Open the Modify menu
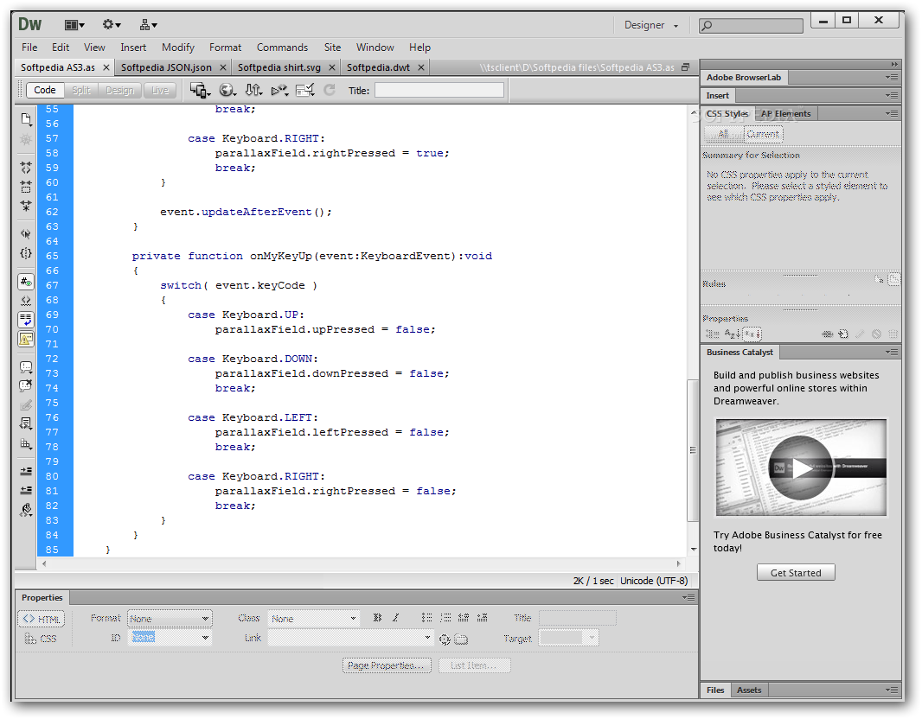The height and width of the screenshot is (719, 922). coord(177,48)
